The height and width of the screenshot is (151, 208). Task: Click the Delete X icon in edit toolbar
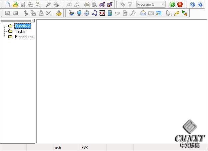(x=49, y=13)
